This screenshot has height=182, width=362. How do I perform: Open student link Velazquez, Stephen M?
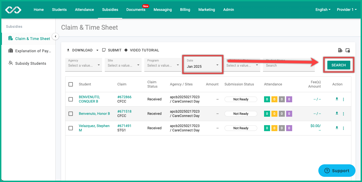click(x=94, y=128)
